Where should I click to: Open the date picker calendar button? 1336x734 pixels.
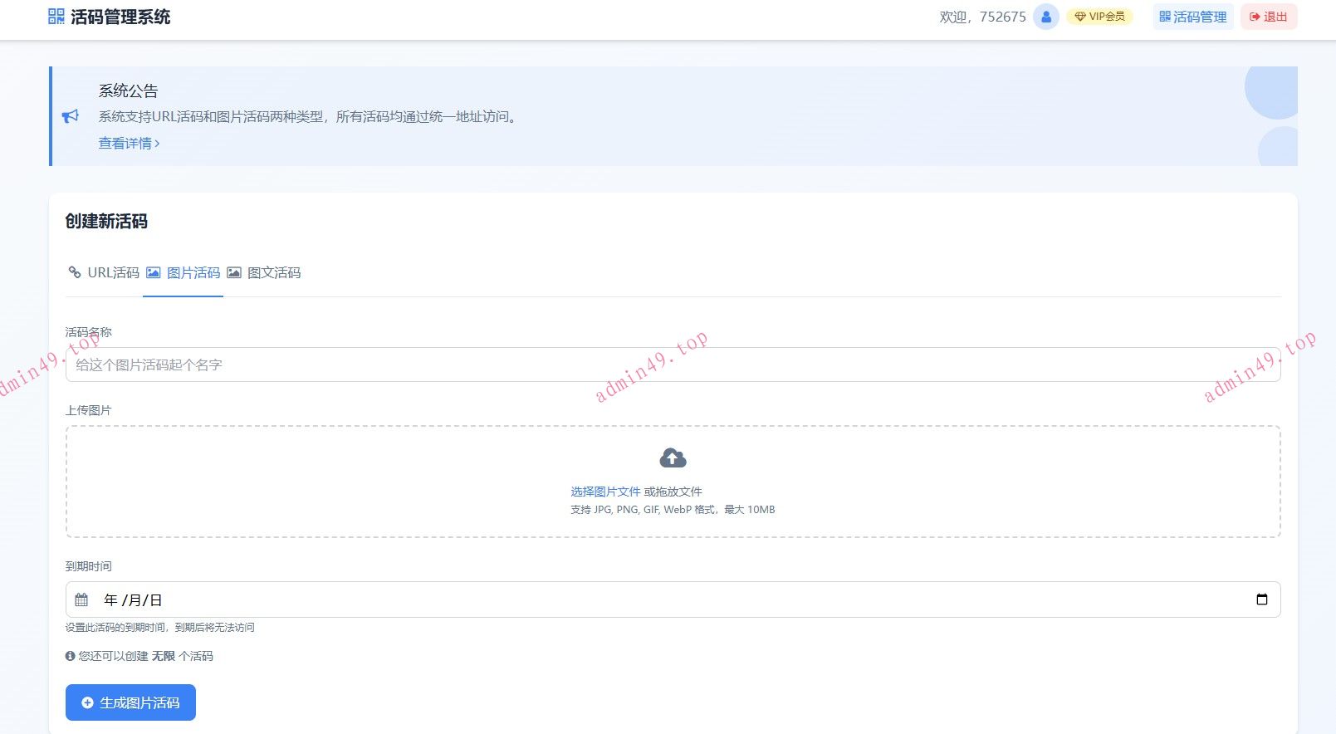pyautogui.click(x=1261, y=599)
